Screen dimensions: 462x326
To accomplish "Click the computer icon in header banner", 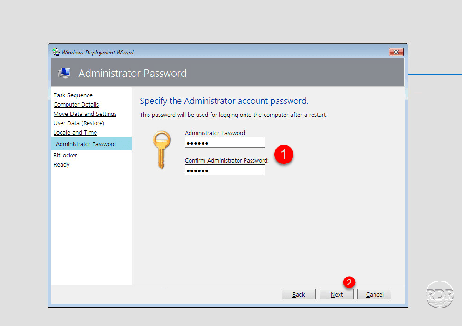I will [x=64, y=73].
